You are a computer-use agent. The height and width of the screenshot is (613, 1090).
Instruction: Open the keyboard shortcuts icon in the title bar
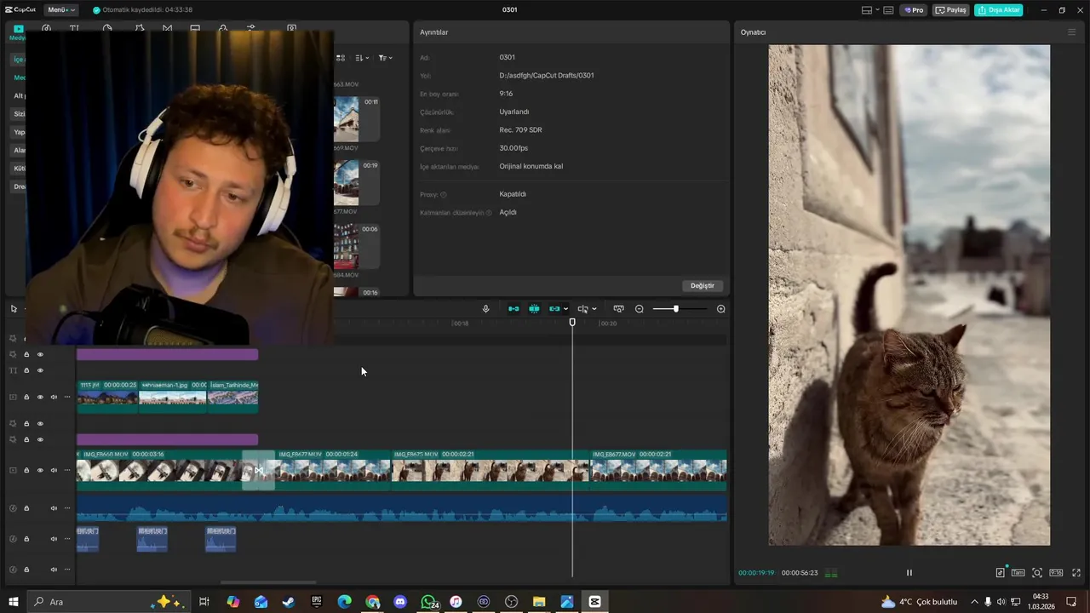coord(888,10)
